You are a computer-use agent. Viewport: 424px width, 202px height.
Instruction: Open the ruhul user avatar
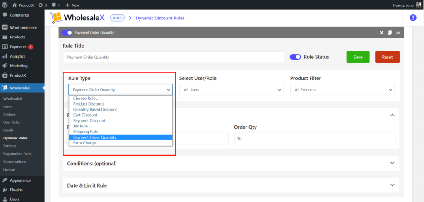click(x=419, y=5)
